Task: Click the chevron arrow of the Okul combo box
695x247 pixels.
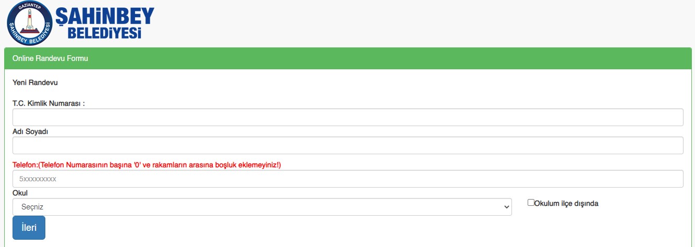Action: point(506,207)
